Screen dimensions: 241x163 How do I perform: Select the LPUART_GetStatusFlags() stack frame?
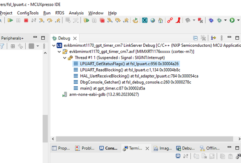[126, 64]
